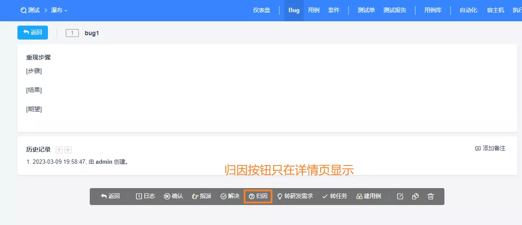Click 解决 to resolve the bug
Image resolution: width=522 pixels, height=225 pixels.
pyautogui.click(x=230, y=196)
